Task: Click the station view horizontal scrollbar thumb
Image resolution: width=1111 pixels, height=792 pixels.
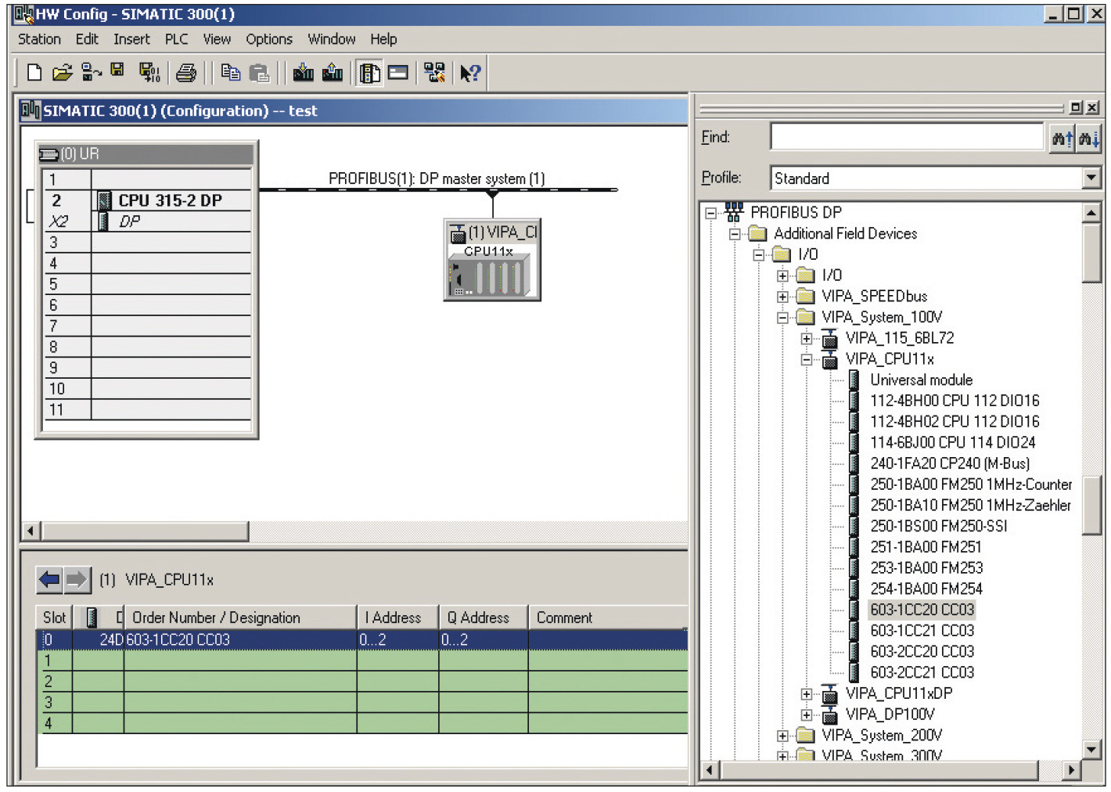Action: coord(145,531)
